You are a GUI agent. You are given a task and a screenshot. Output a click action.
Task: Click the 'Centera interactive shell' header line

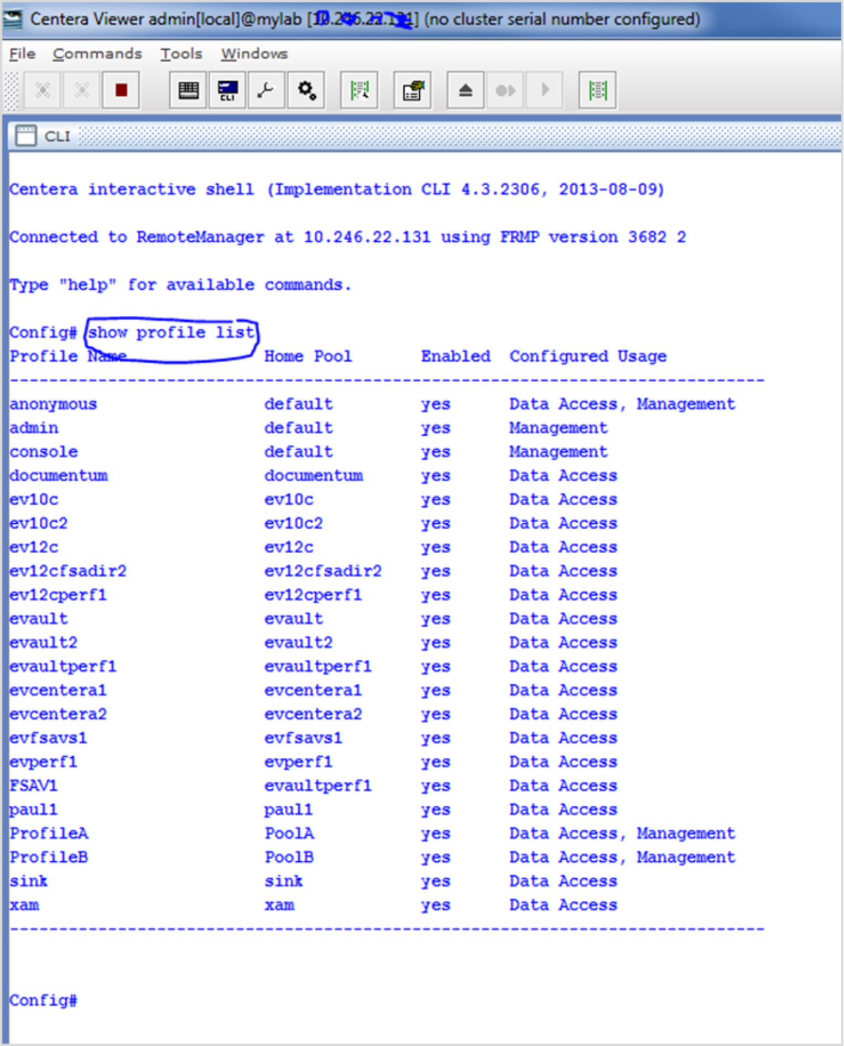coord(337,190)
